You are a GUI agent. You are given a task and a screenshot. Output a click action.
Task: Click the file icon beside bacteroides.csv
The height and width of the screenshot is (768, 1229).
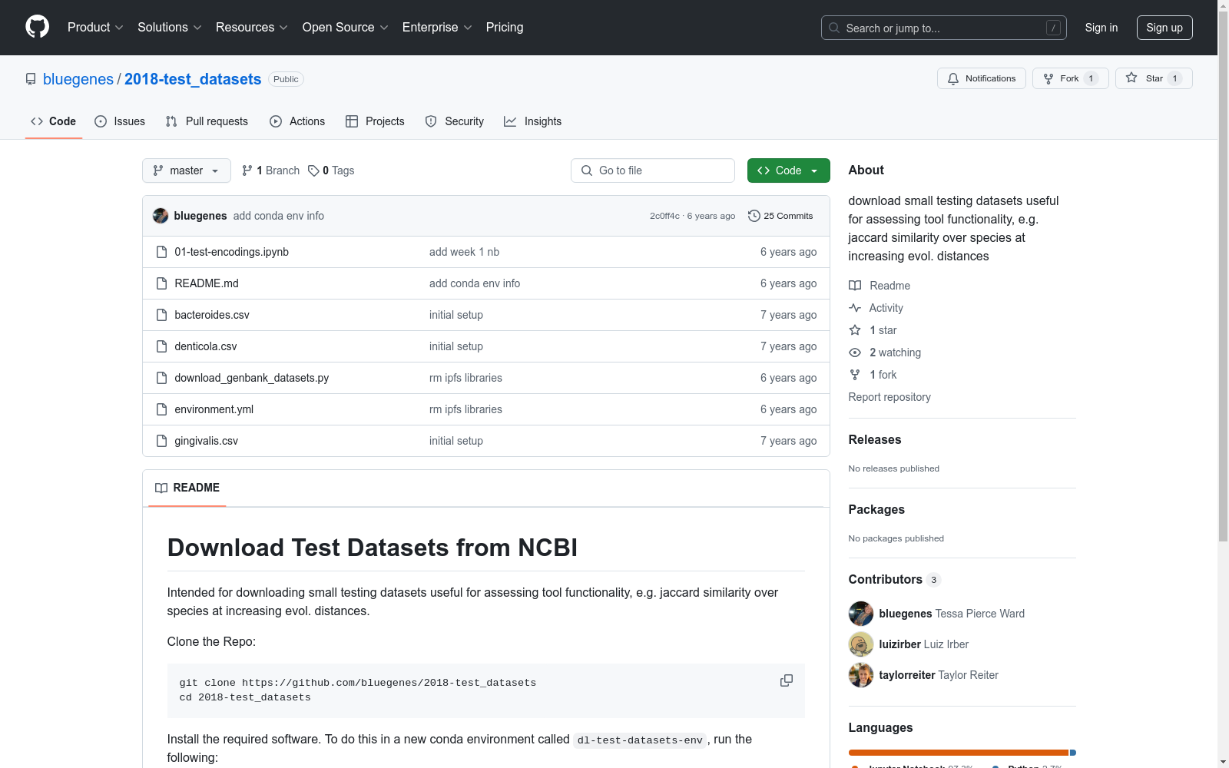[x=161, y=315]
